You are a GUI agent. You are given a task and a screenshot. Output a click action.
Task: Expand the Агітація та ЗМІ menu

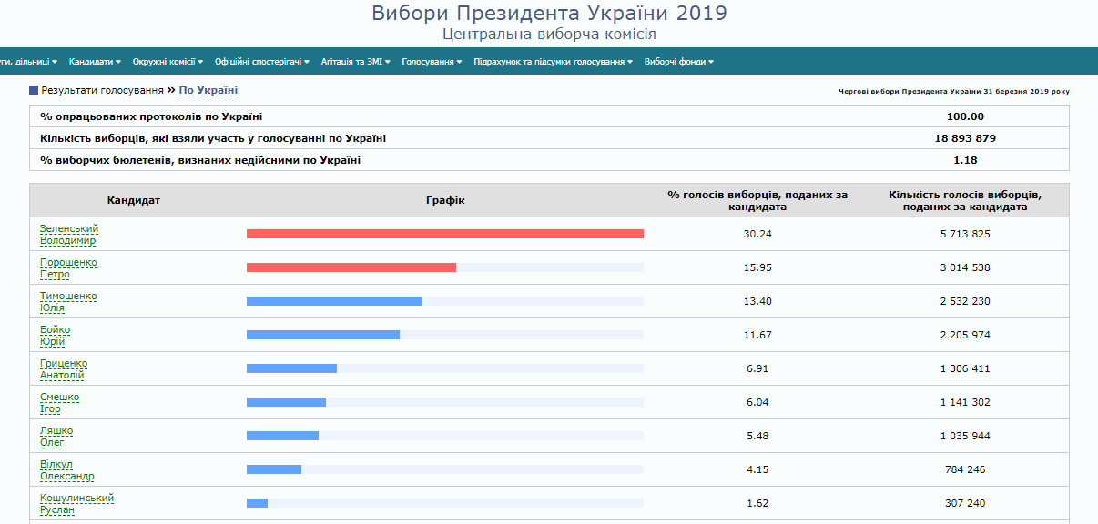[x=356, y=62]
